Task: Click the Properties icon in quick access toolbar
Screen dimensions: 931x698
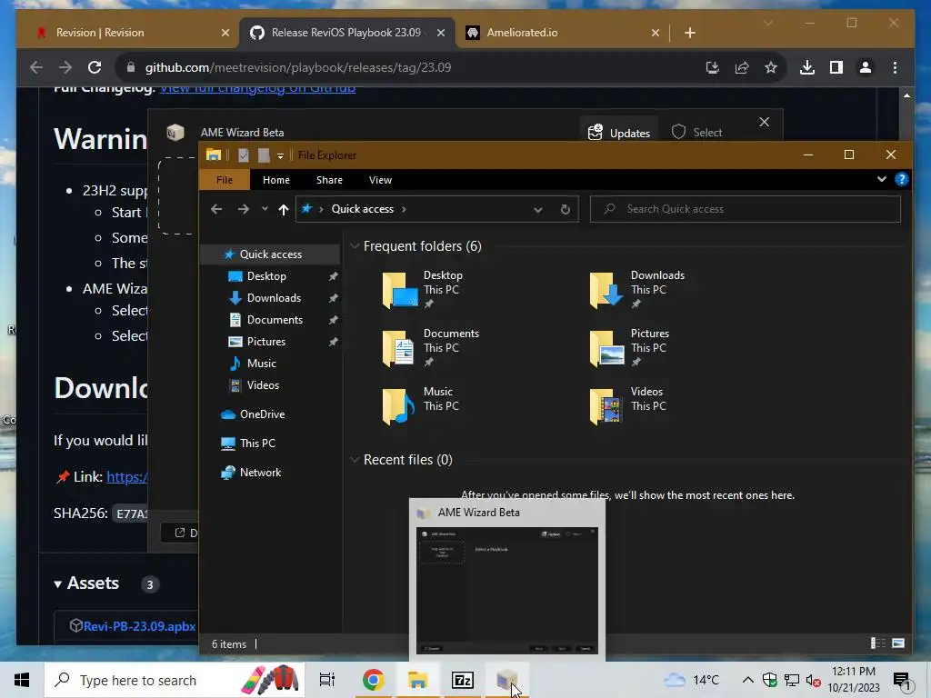Action: coord(244,155)
